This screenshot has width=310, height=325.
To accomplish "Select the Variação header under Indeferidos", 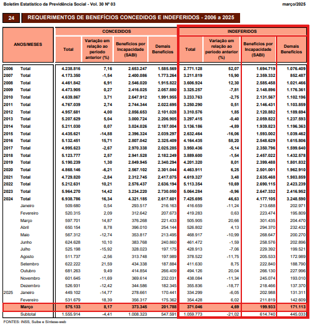I will pos(222,49).
